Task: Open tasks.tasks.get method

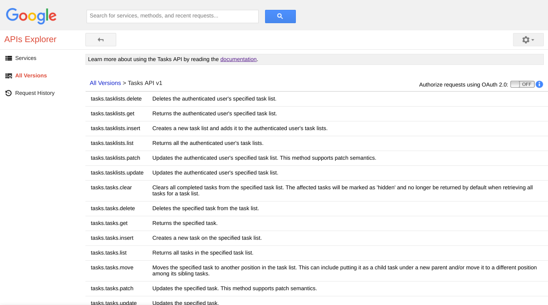Action: (109, 223)
